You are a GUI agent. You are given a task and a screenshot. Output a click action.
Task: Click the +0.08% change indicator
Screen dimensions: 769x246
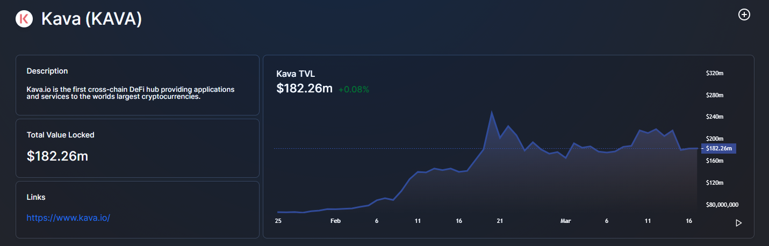click(x=354, y=90)
